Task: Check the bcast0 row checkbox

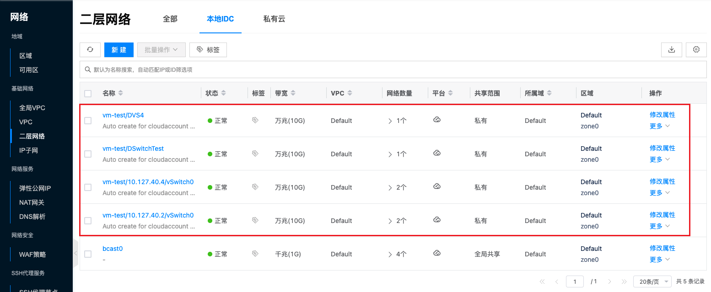Action: tap(88, 254)
